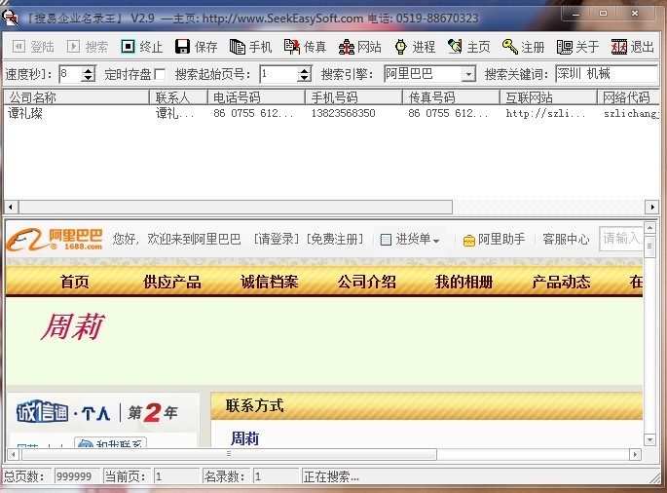Exit with the 退出 icon

click(619, 47)
